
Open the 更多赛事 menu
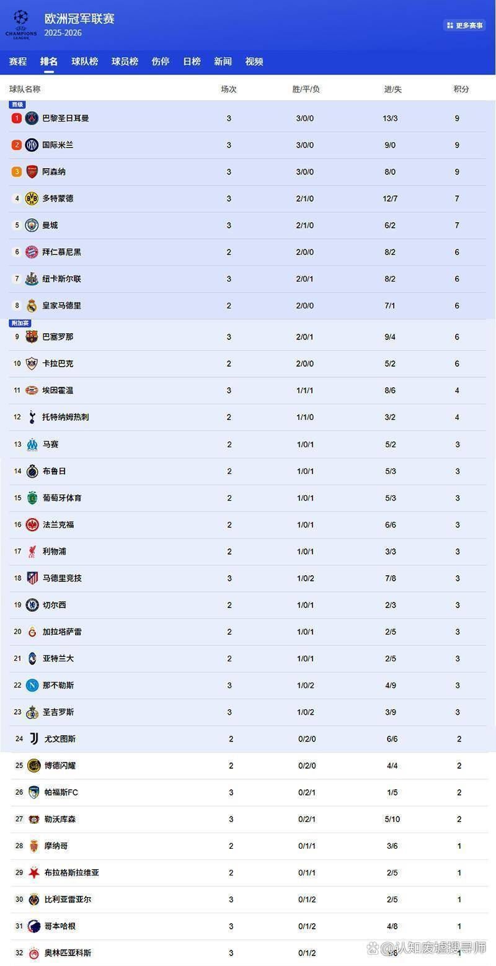coord(464,25)
